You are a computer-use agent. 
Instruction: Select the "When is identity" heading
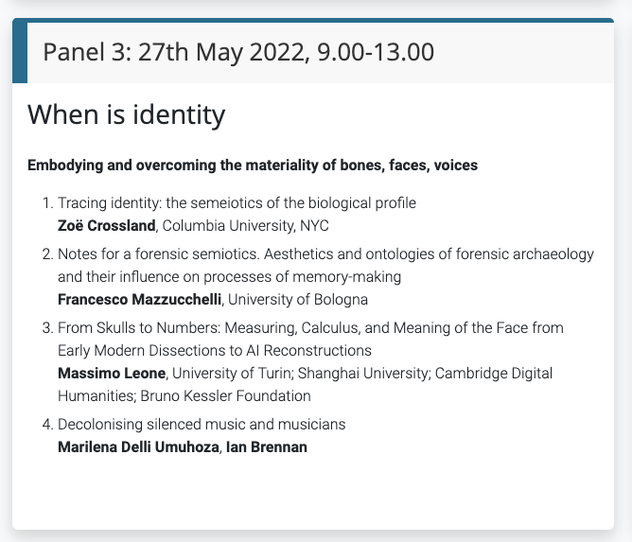[x=126, y=115]
